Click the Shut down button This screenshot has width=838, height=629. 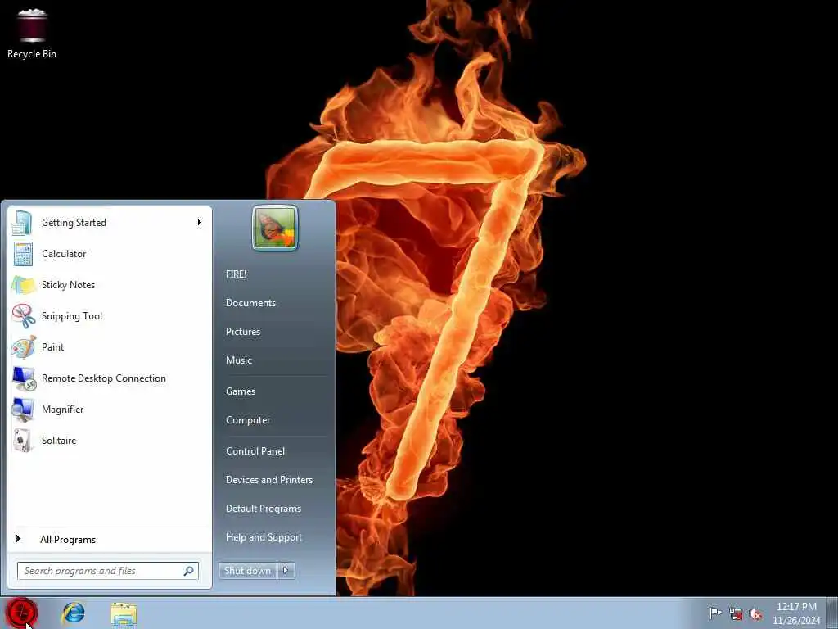tap(248, 571)
